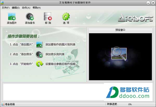Click the speaker icon in step 2 instructions
This screenshot has width=156, height=107.
pyautogui.click(x=39, y=54)
